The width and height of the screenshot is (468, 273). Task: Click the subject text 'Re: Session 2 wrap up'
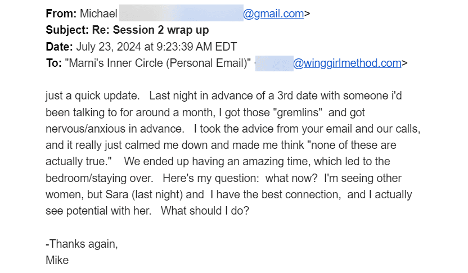tap(150, 30)
